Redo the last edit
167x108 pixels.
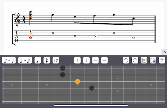tap(135, 60)
